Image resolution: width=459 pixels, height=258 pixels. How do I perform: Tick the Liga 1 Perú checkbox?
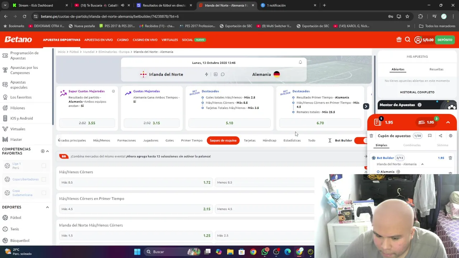(x=44, y=166)
